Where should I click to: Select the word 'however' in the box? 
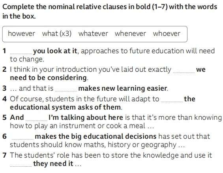pyautogui.click(x=21, y=33)
